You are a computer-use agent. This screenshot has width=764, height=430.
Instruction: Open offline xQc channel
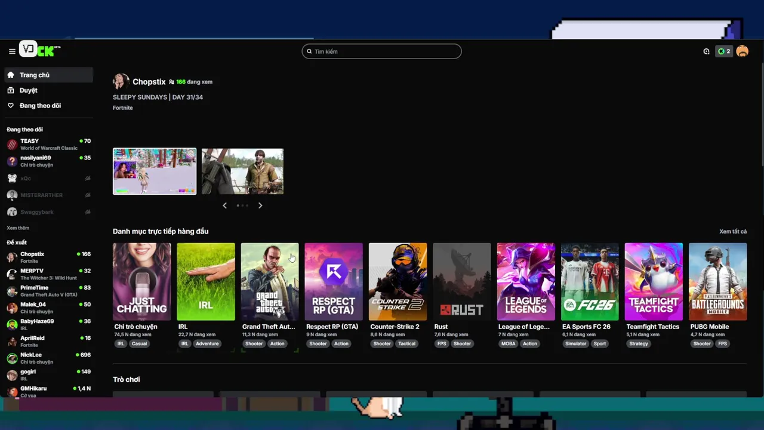click(x=48, y=178)
